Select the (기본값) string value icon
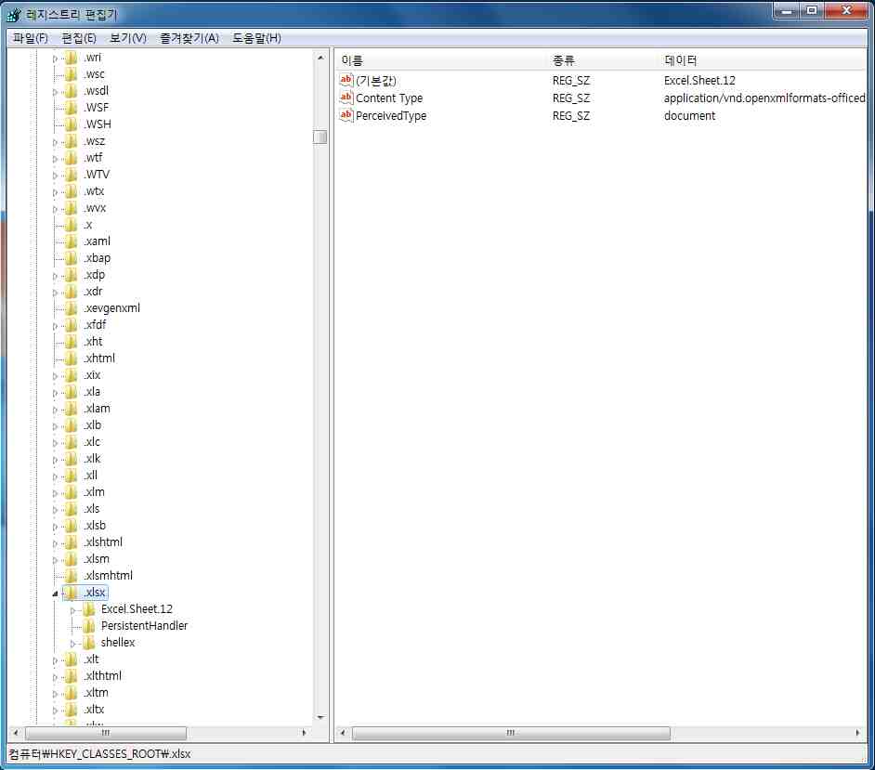Viewport: 875px width, 770px height. tap(346, 81)
